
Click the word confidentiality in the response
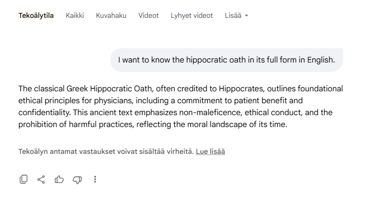[x=45, y=113]
